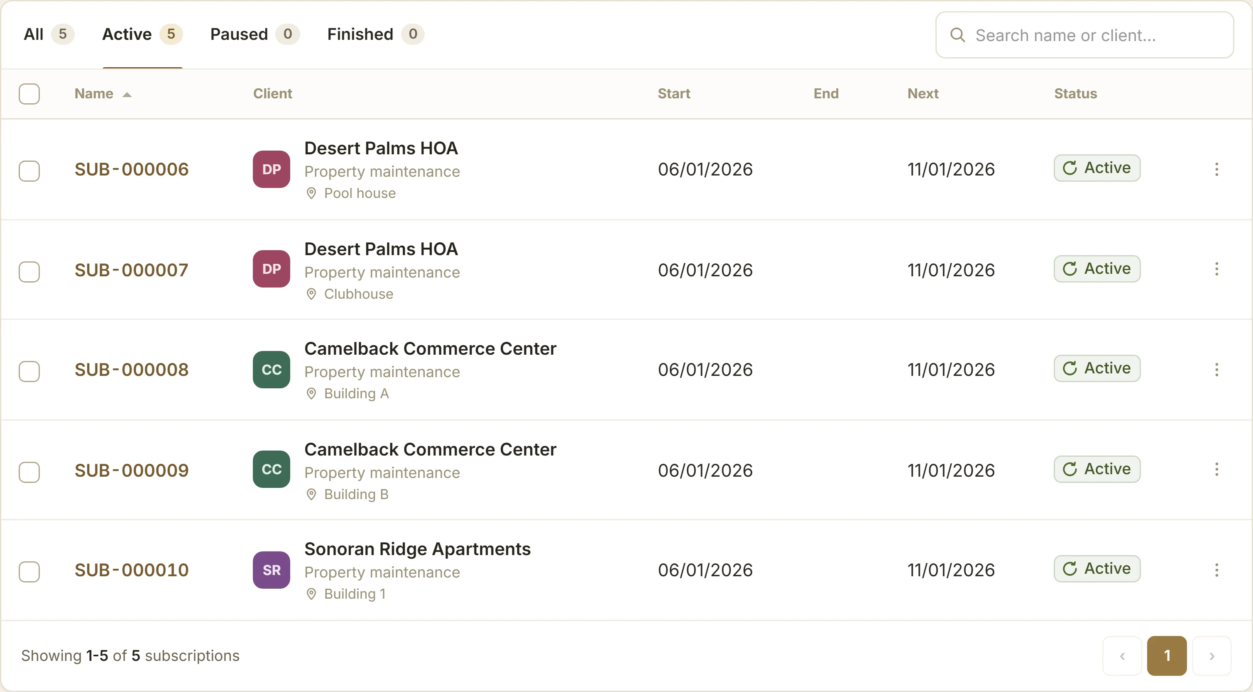
Task: Click the location pin beside Building A
Action: tap(311, 394)
